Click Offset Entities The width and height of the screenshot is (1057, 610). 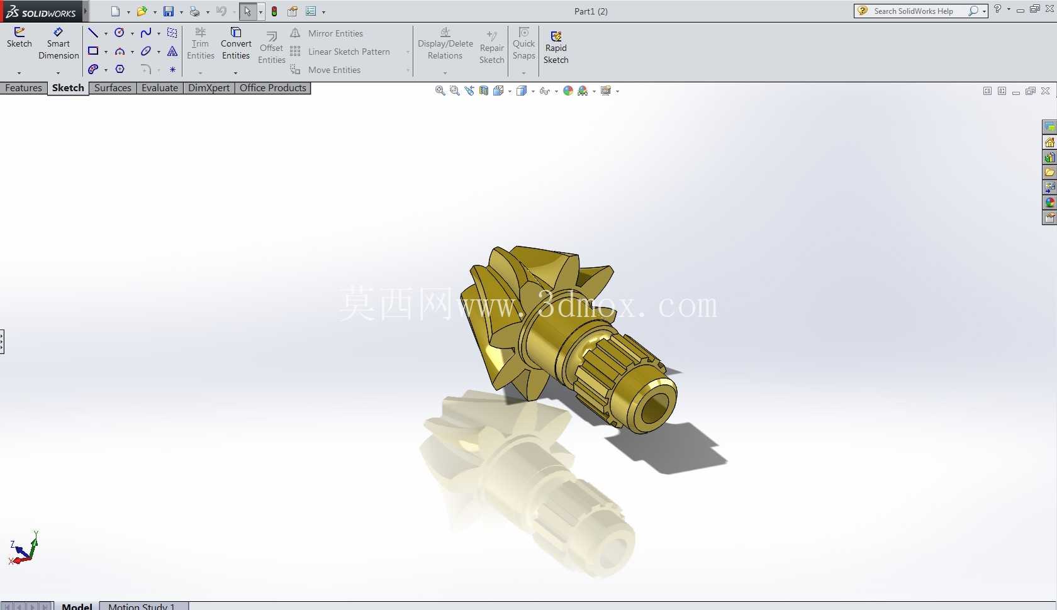pos(272,48)
